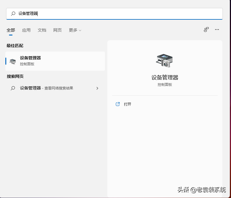Viewport: 231px width, 198px height.
Task: Click the magnifier icon beside web search result
Action: pos(13,88)
